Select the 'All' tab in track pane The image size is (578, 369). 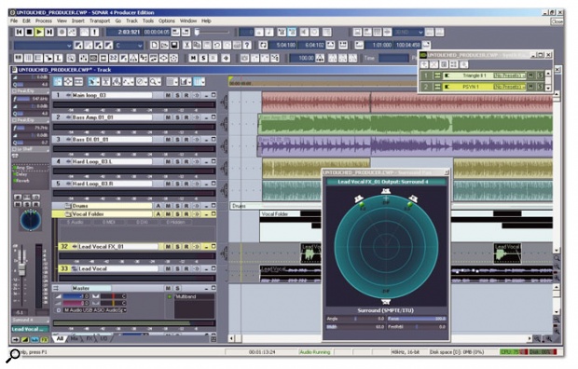pos(60,338)
